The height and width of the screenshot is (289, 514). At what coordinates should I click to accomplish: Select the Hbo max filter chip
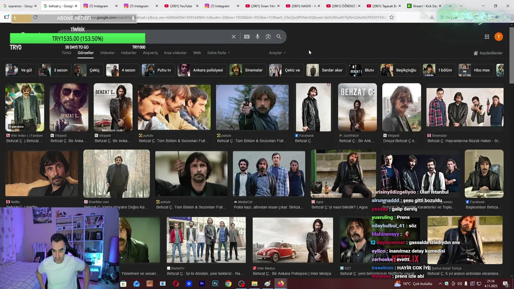(x=475, y=70)
